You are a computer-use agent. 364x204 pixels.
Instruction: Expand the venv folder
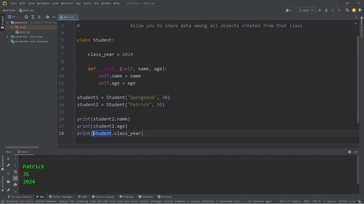point(12,27)
